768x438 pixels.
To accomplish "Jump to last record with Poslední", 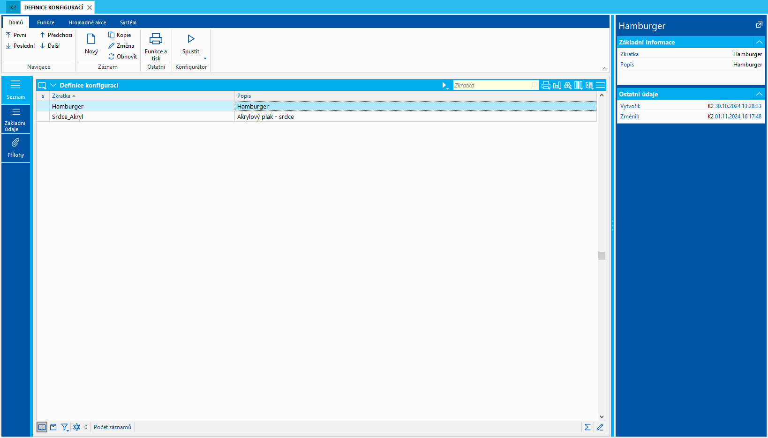I will point(20,46).
